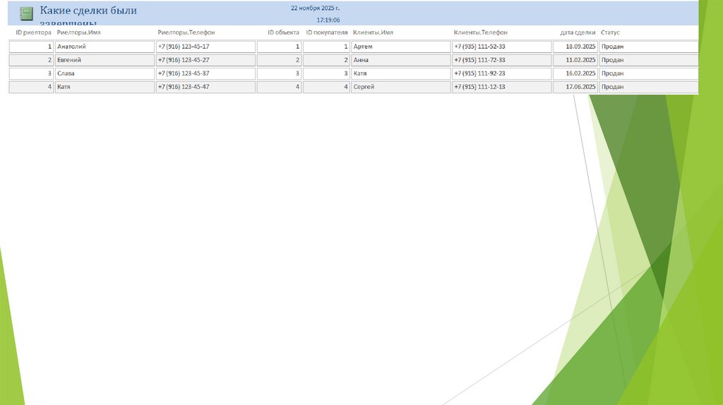Click realtor ID cell in Анатолий's row
The image size is (723, 405).
31,47
